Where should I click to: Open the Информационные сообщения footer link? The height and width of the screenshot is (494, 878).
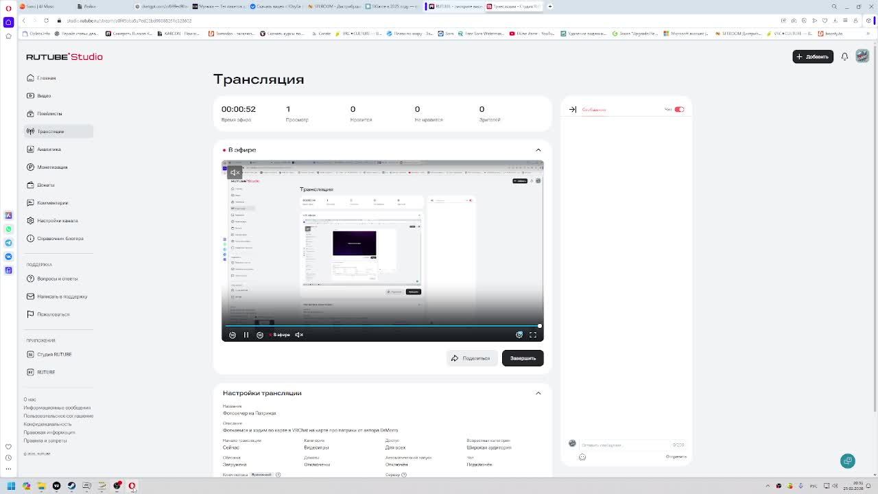point(57,408)
